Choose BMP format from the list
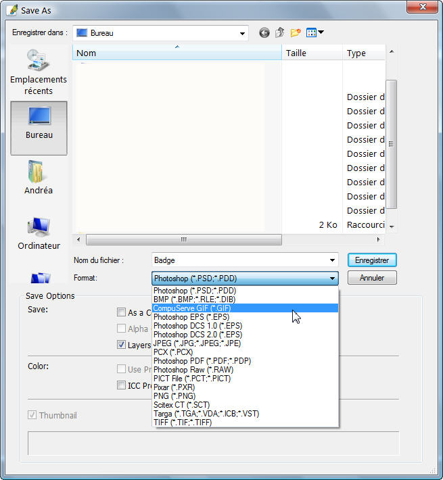The image size is (443, 480). point(246,299)
